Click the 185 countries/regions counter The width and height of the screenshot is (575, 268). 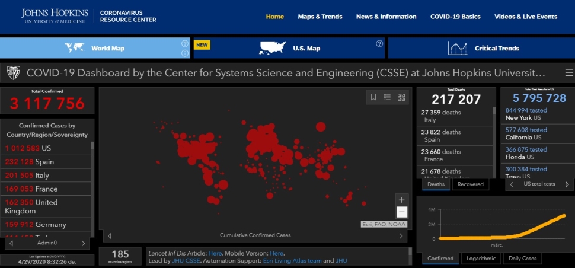120,256
